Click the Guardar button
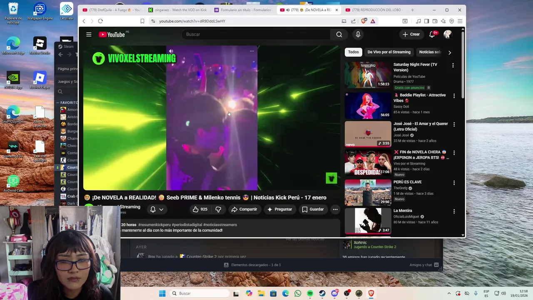The image size is (533, 300). pyautogui.click(x=313, y=209)
